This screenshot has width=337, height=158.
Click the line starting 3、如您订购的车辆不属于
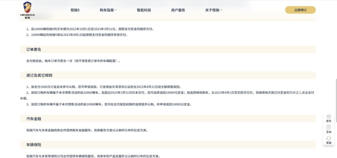[x=109, y=104]
